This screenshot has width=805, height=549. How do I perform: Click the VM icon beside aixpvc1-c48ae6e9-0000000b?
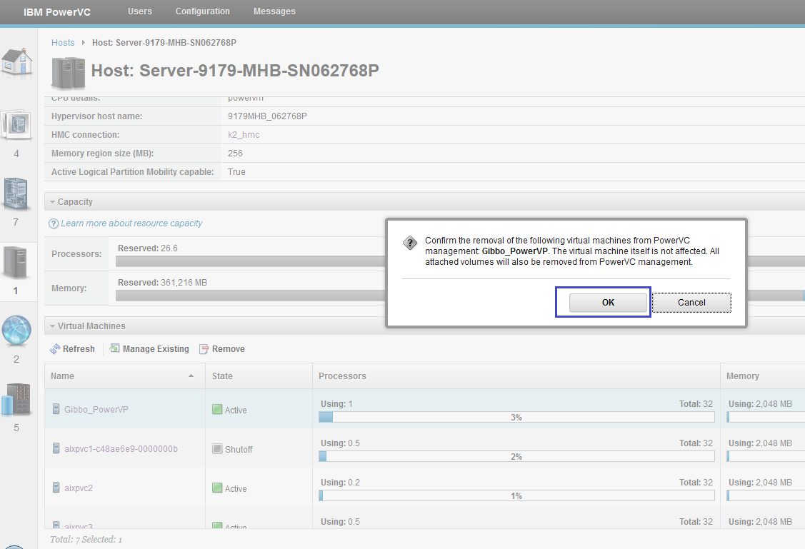[x=56, y=448]
